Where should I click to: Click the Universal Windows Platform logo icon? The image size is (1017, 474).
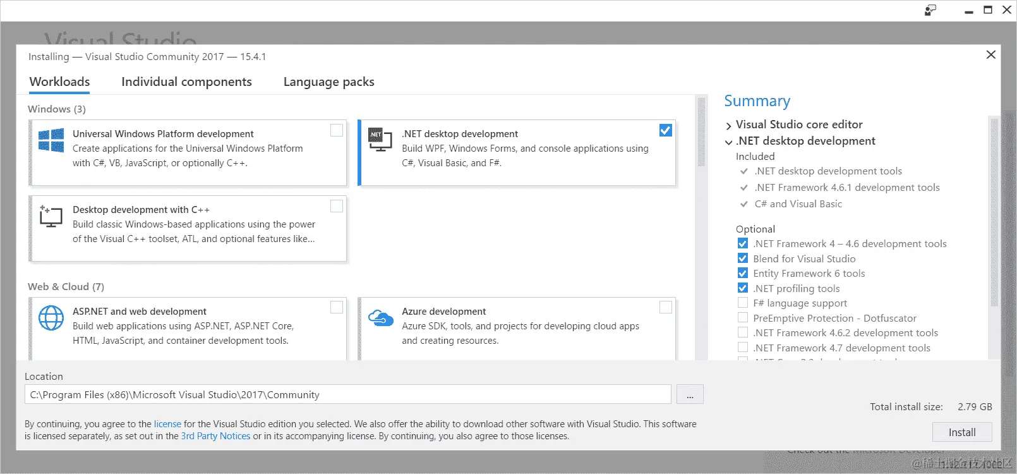coord(51,140)
